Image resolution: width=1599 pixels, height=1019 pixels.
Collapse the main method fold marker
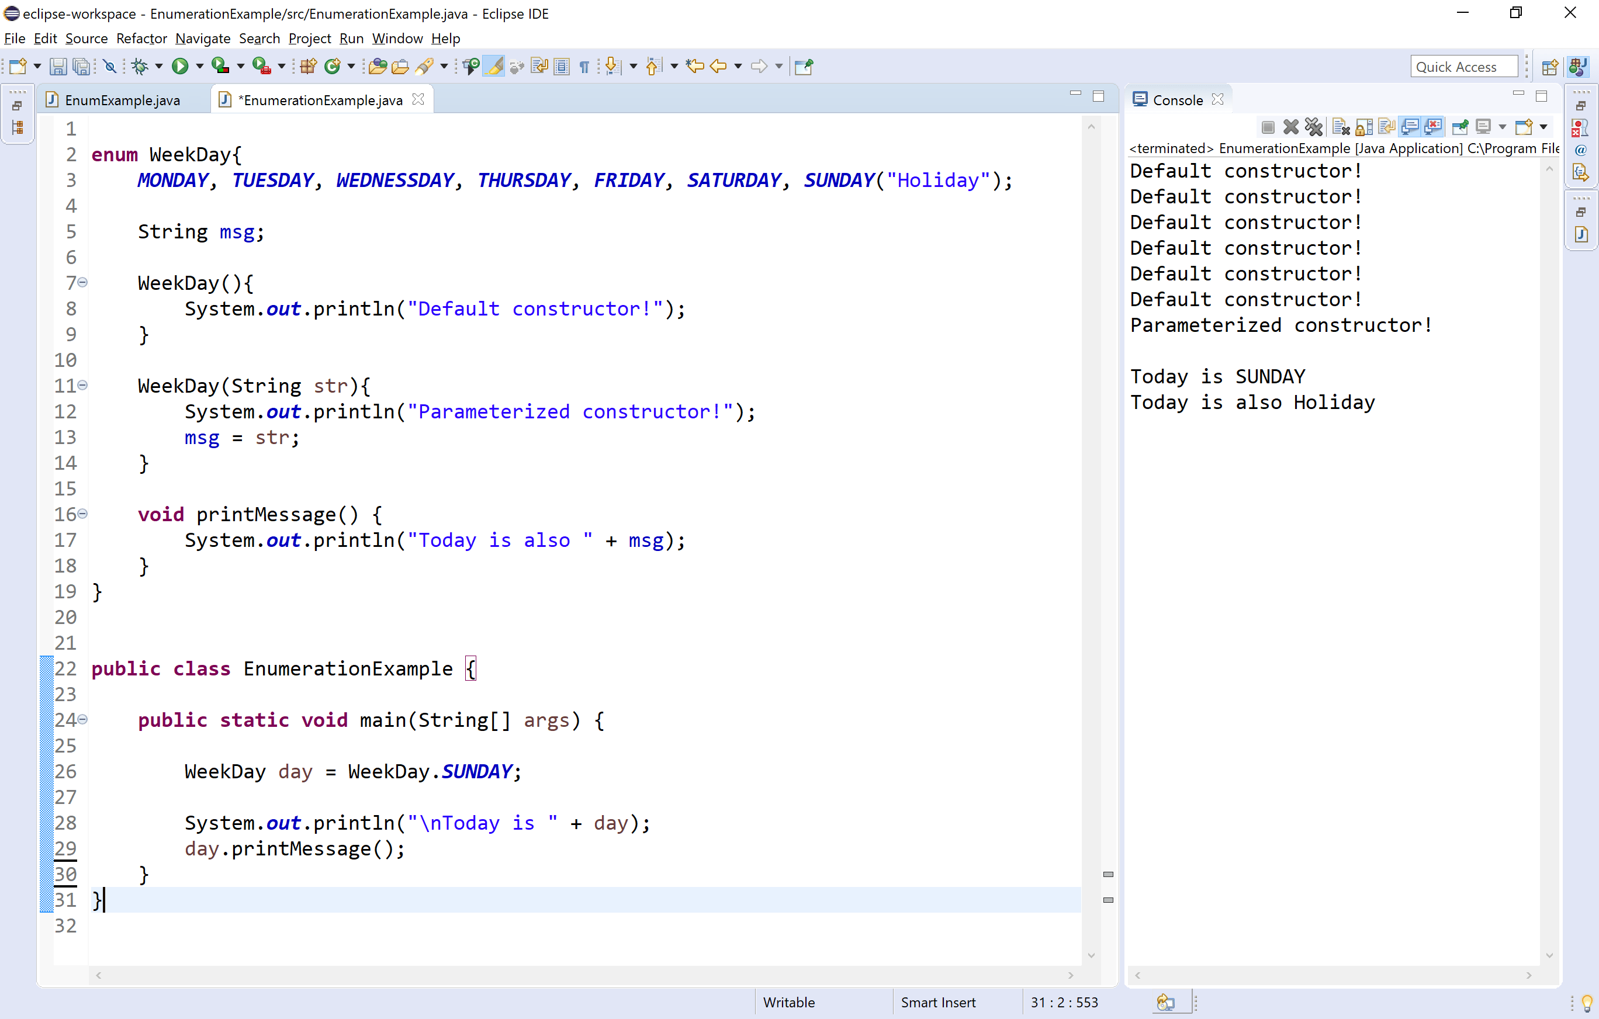82,720
